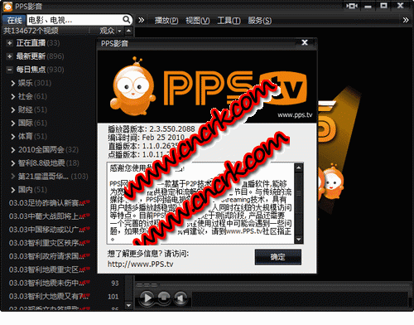Click the double chevron beside the search box
The width and height of the screenshot is (414, 325).
(x=141, y=20)
